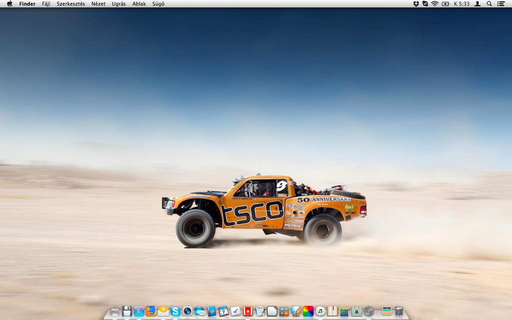Open the book with red bookmark in Dock

tap(332, 311)
